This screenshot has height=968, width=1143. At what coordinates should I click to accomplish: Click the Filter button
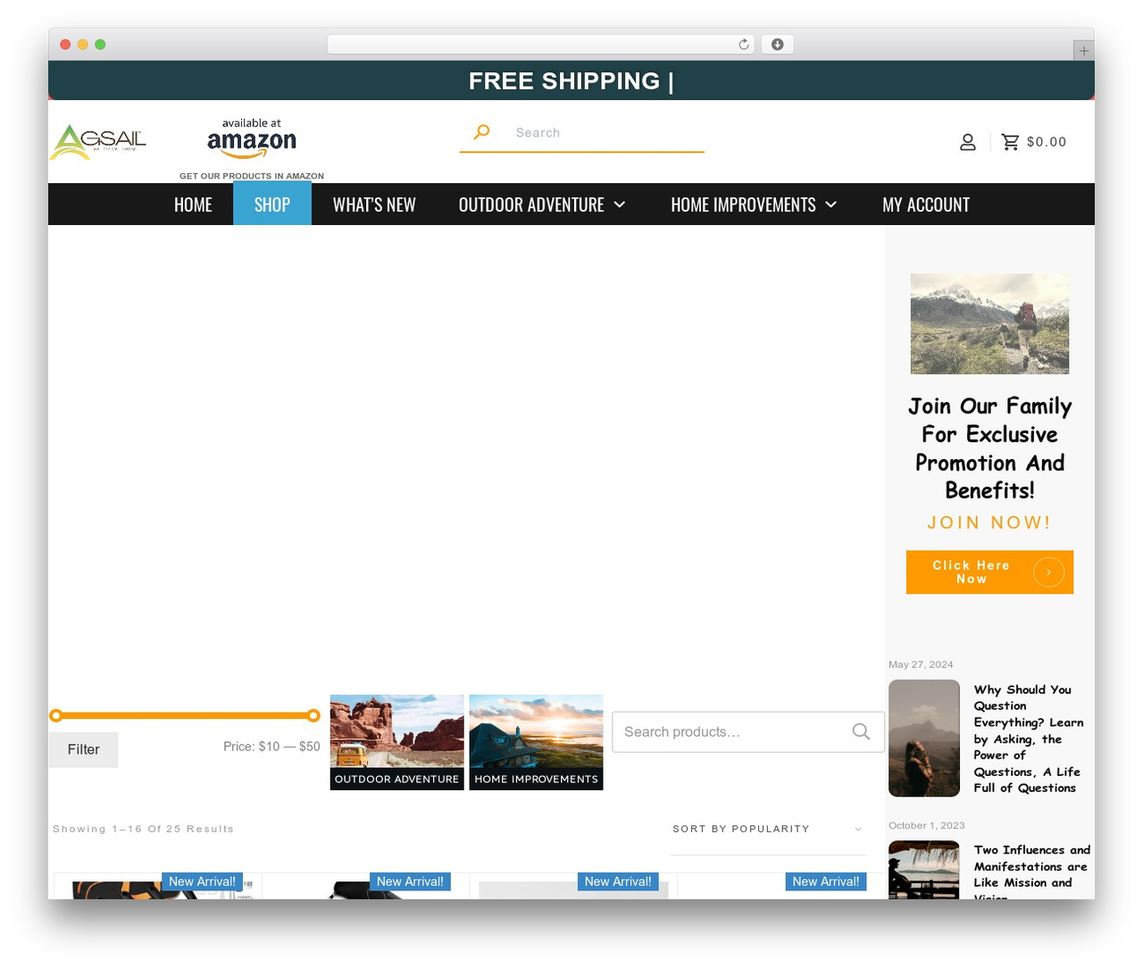(83, 749)
